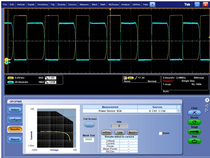
Task: Click the C2 bandwidth 120M field
Action: [50, 82]
